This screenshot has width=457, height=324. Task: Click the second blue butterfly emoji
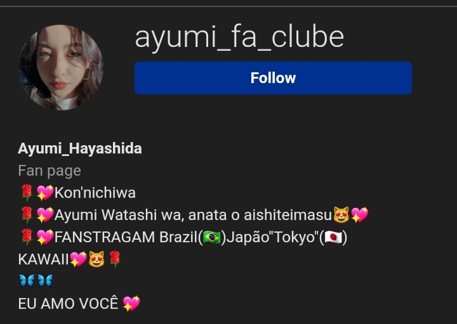[45, 281]
